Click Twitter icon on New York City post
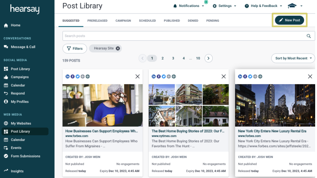 pos(250,77)
